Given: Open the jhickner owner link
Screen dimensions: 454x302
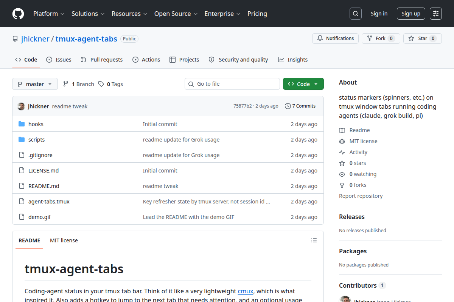Looking at the screenshot, I should [x=35, y=39].
